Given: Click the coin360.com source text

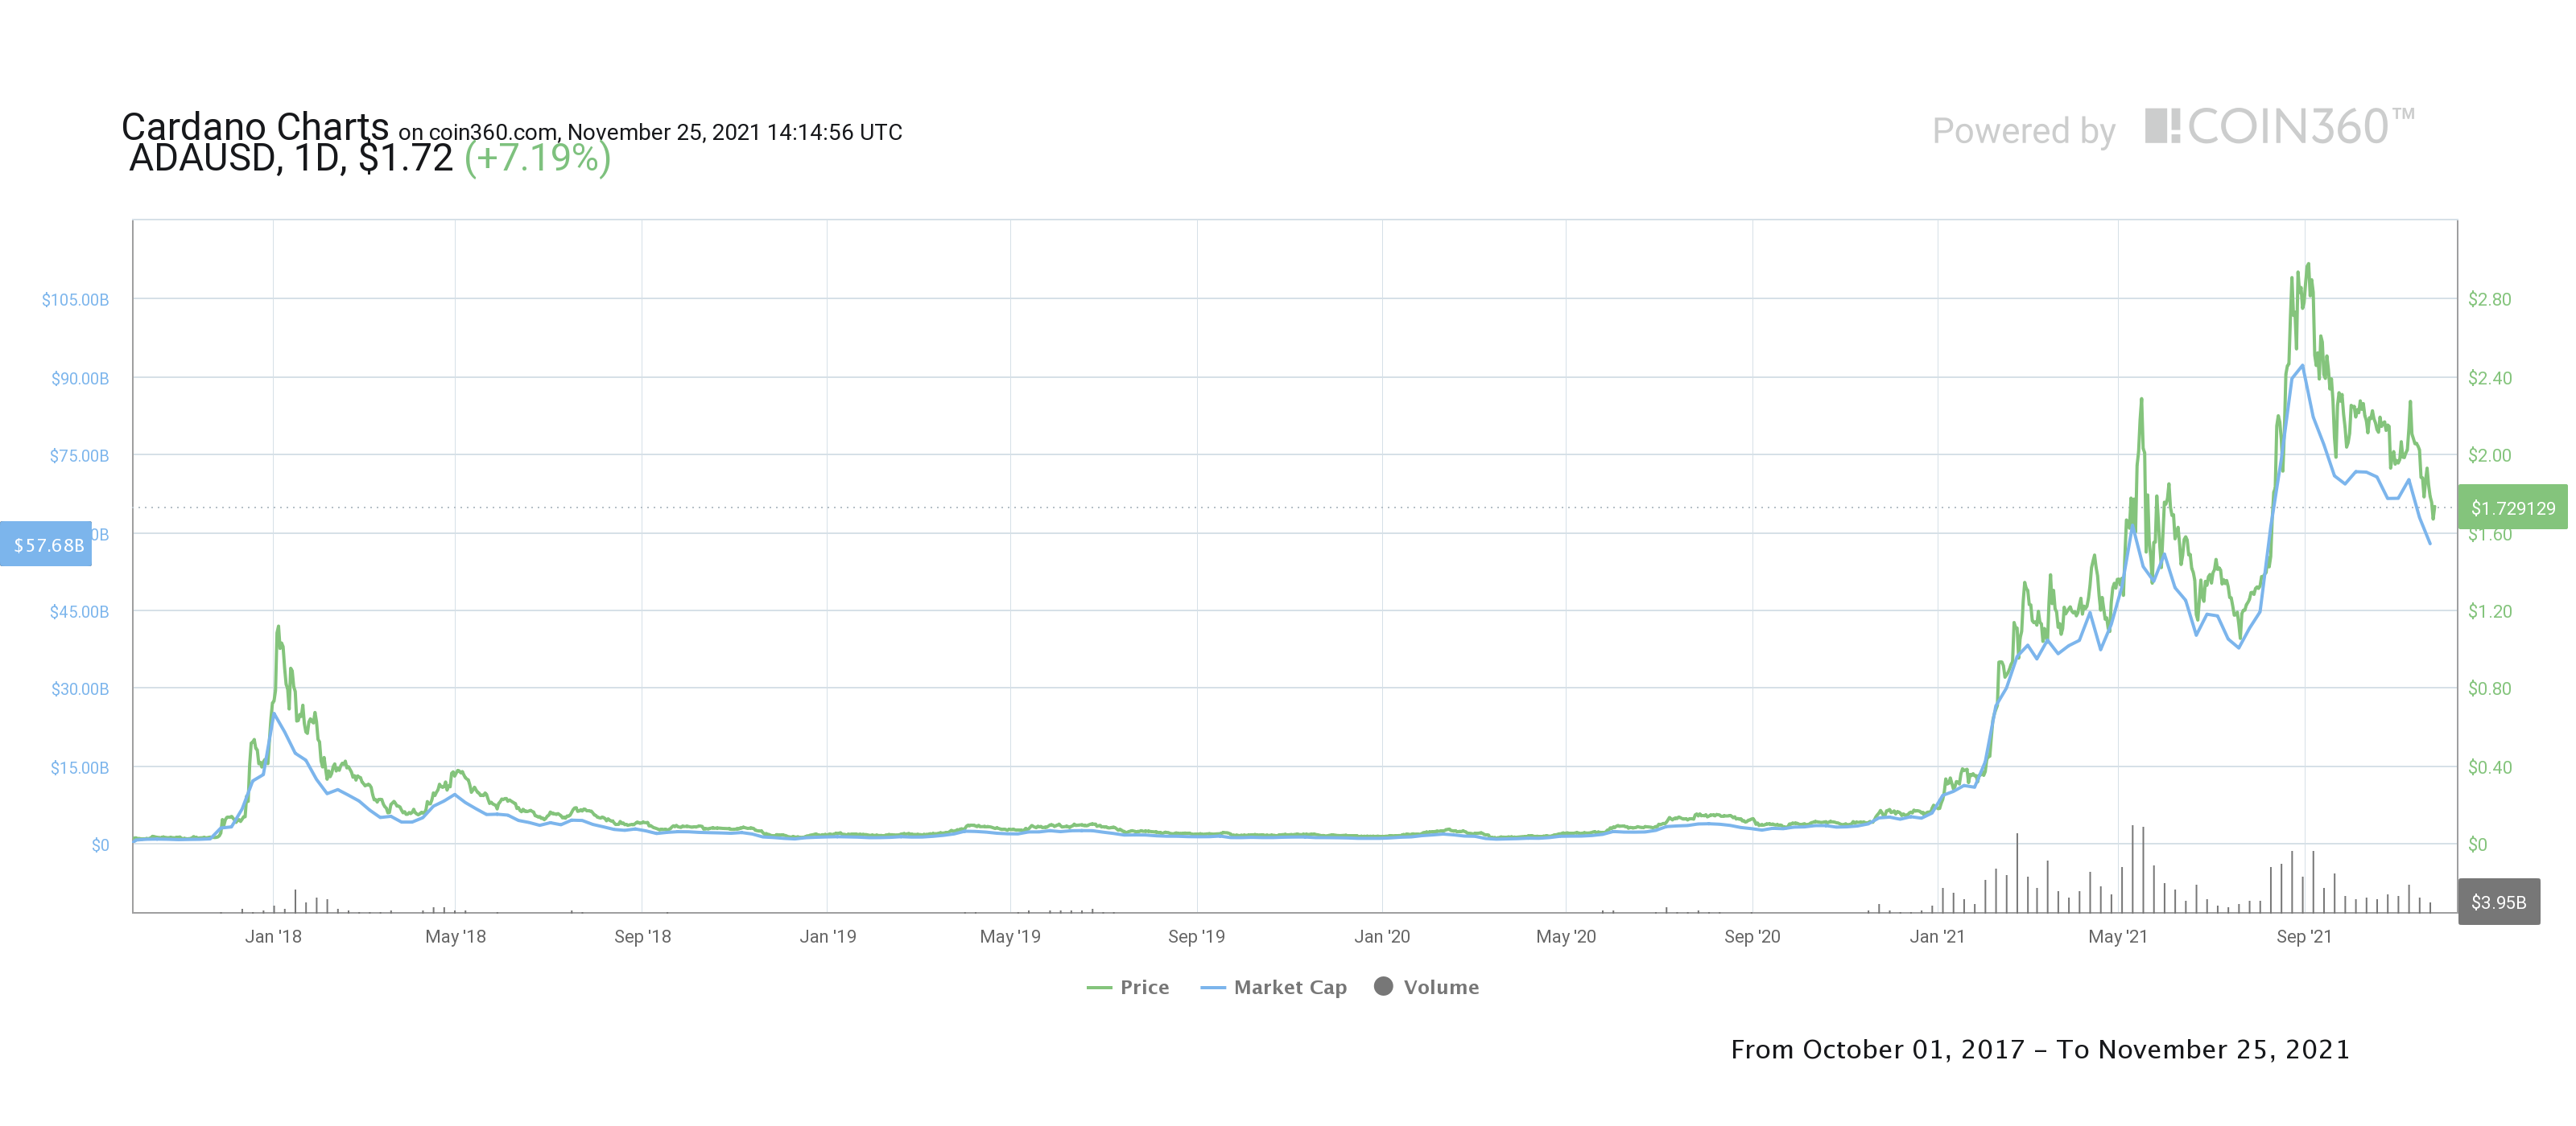Looking at the screenshot, I should (x=491, y=132).
